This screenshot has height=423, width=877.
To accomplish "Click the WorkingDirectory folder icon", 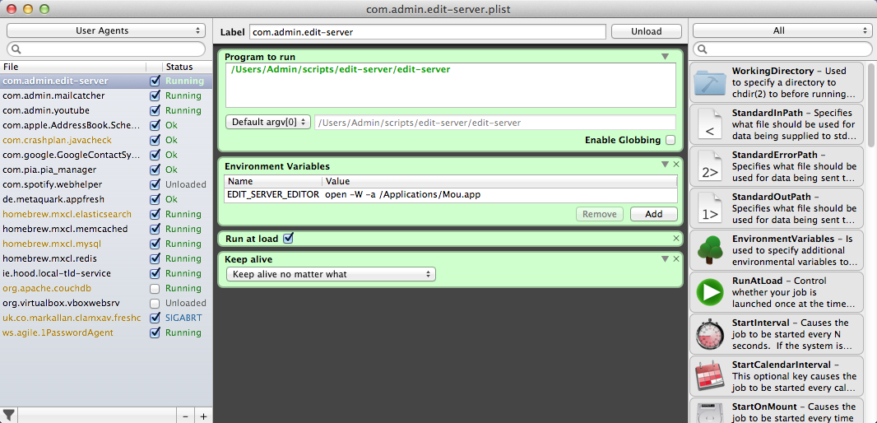I will pos(710,82).
